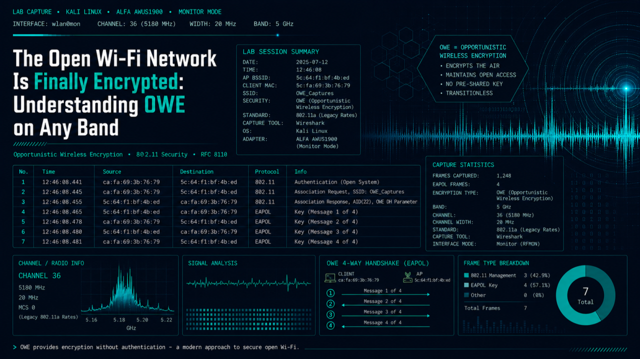Click 'NO PRE-SHARED KEY' bullet in OWE hexagon
The height and width of the screenshot is (359, 640).
tap(471, 84)
